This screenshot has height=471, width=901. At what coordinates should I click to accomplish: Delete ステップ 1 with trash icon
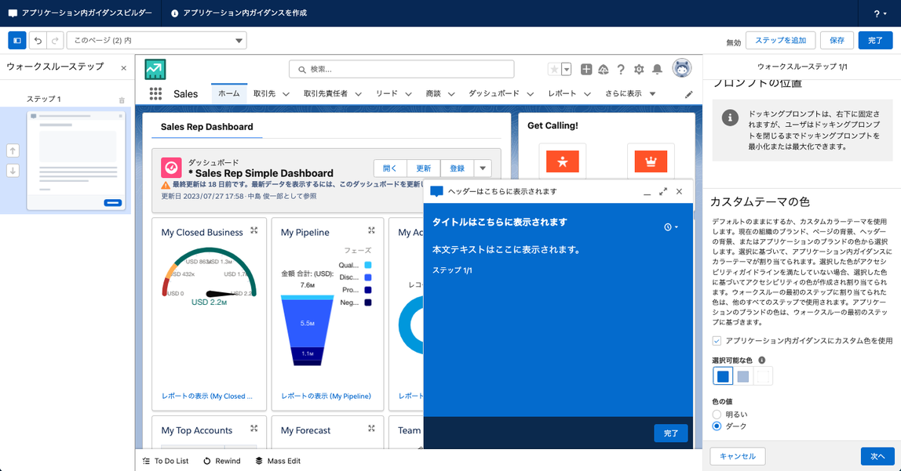[x=122, y=100]
